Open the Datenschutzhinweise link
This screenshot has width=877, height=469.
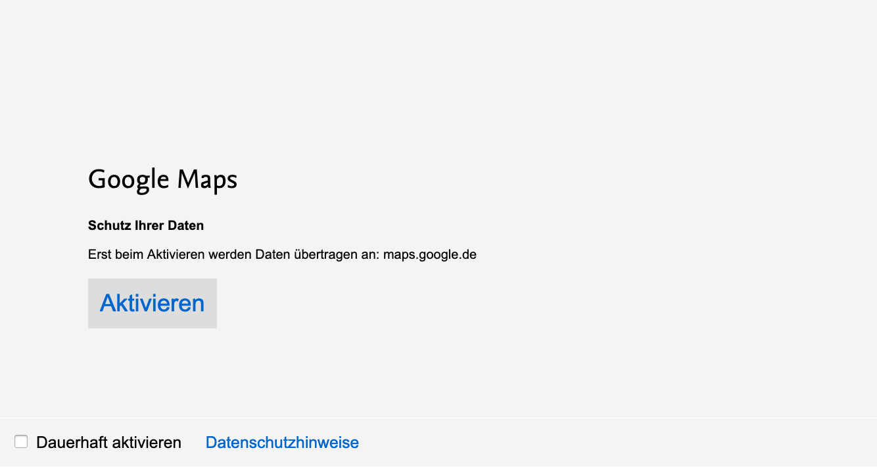(282, 443)
